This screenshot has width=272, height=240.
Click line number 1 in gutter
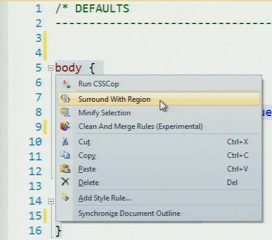tap(38, 9)
